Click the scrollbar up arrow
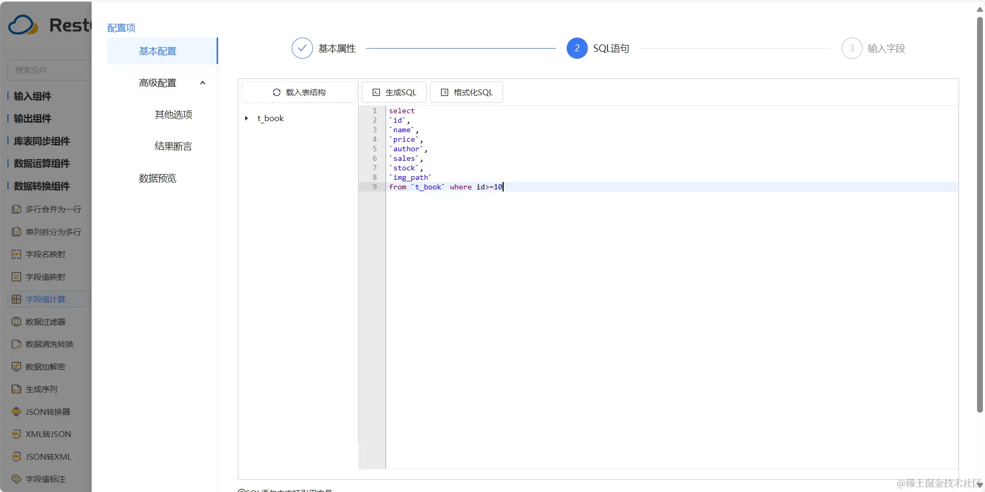The image size is (985, 492). [x=980, y=10]
